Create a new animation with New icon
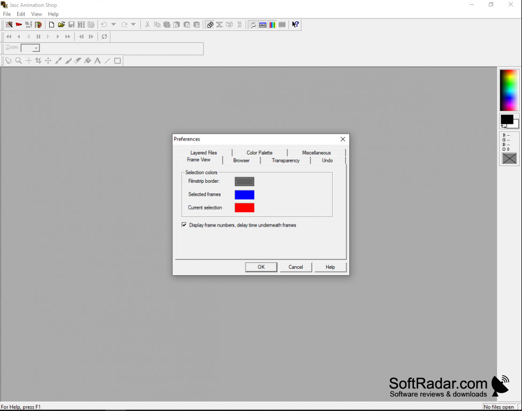The image size is (522, 411). point(51,25)
